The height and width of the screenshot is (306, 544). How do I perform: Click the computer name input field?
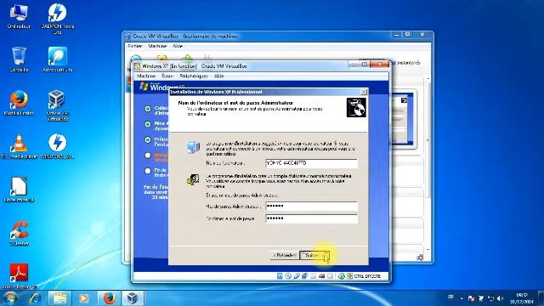(311, 163)
